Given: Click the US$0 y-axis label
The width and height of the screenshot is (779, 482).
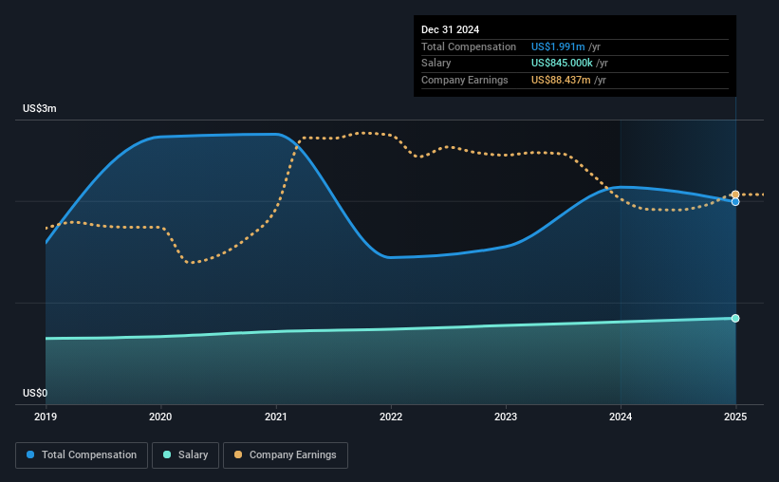Looking at the screenshot, I should (x=35, y=393).
